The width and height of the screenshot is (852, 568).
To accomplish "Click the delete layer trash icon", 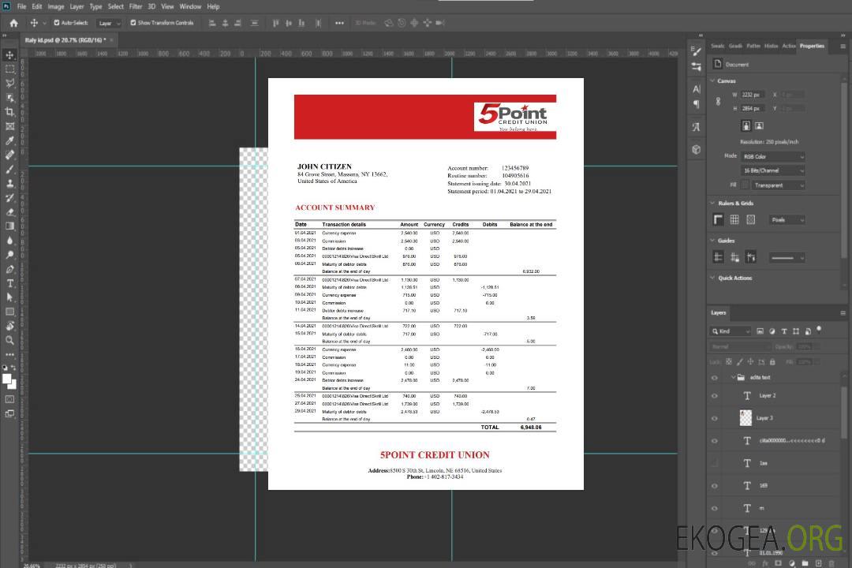I will point(831,563).
